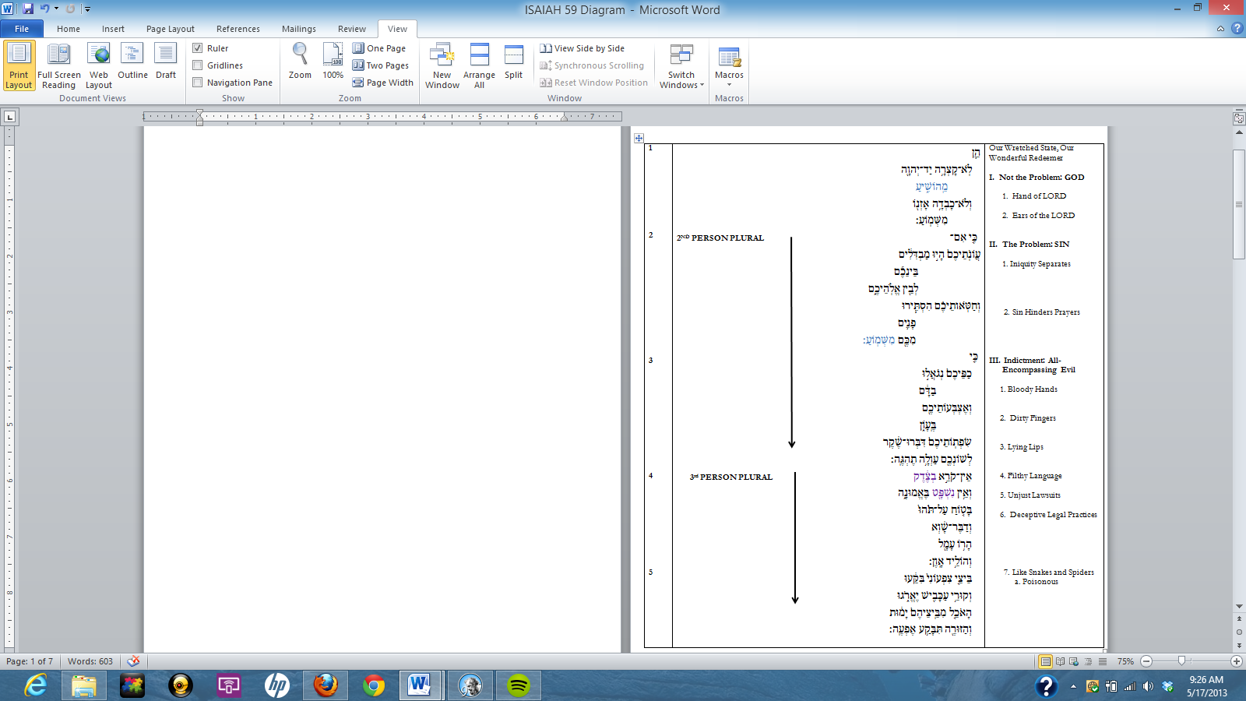Split the document window

point(513,61)
